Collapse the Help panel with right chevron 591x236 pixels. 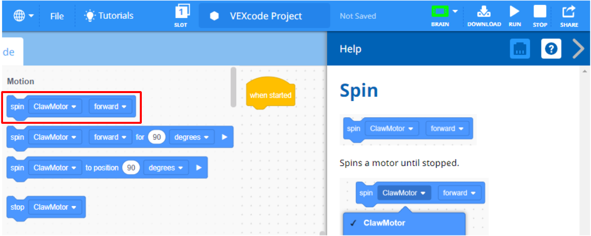[578, 49]
